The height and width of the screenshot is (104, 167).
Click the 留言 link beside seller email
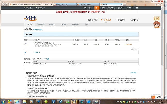[48, 59]
